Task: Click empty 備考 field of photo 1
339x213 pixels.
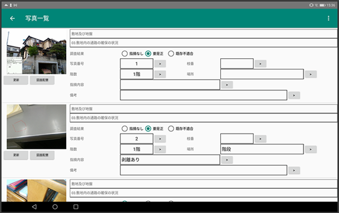Action: click(203, 95)
